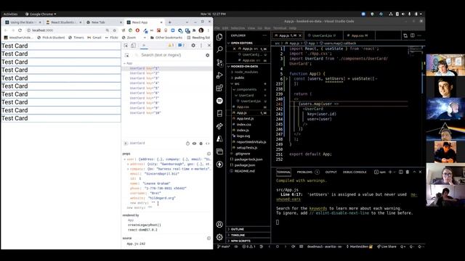465x261 pixels.
Task: Suspend the selected UserCard component
Action: tap(187, 144)
